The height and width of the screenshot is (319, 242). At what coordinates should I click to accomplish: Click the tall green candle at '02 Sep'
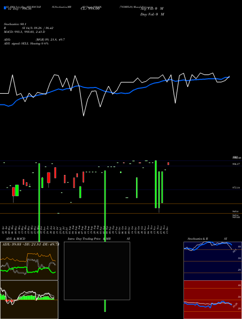coord(105,241)
